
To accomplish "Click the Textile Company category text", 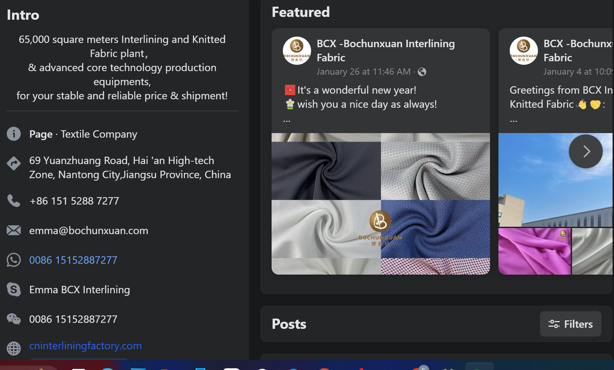I will 99,134.
